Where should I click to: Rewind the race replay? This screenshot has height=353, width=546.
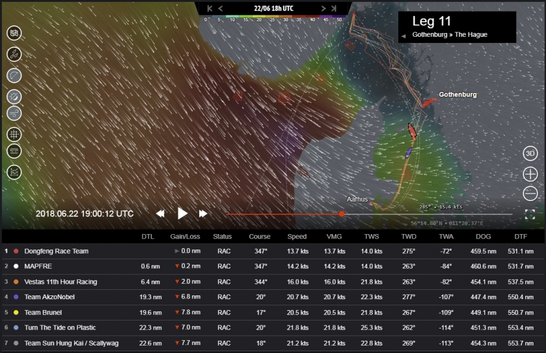click(x=160, y=213)
